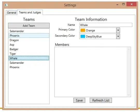
Task: Click the Orange color swatch
Action: pyautogui.click(x=83, y=30)
